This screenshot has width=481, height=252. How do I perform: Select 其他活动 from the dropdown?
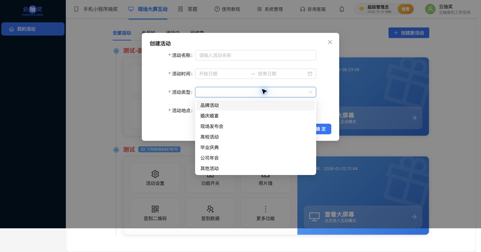coord(256,168)
